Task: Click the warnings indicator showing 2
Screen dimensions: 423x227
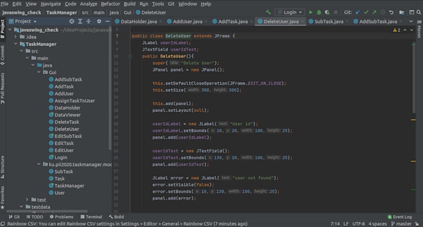Action: pyautogui.click(x=397, y=30)
